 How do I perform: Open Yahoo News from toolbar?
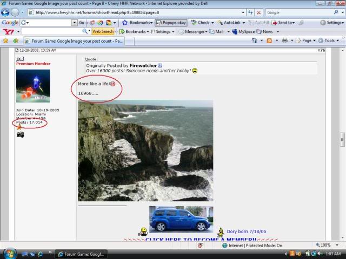tap(265, 32)
